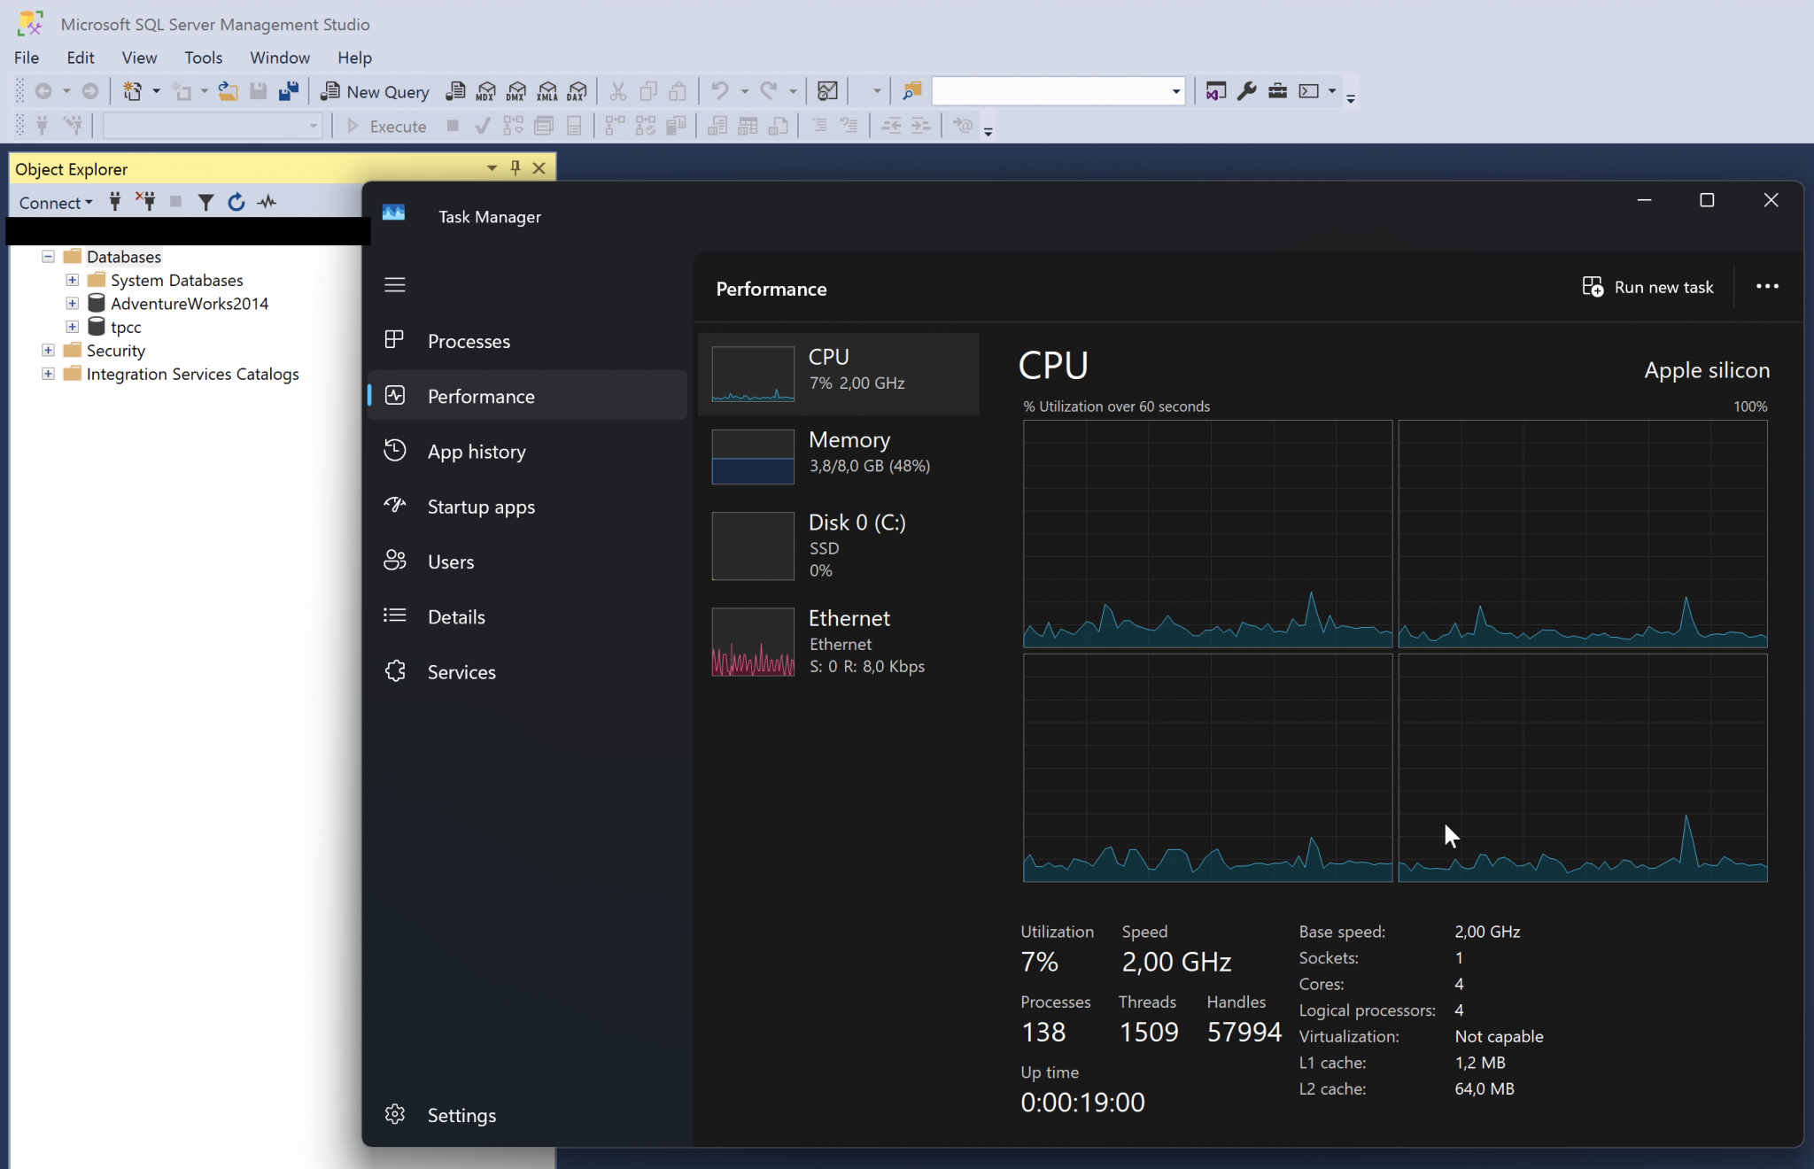Expand the tpcc database node
The image size is (1814, 1169).
click(x=73, y=327)
